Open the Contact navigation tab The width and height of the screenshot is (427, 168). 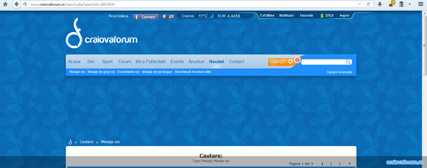point(236,62)
